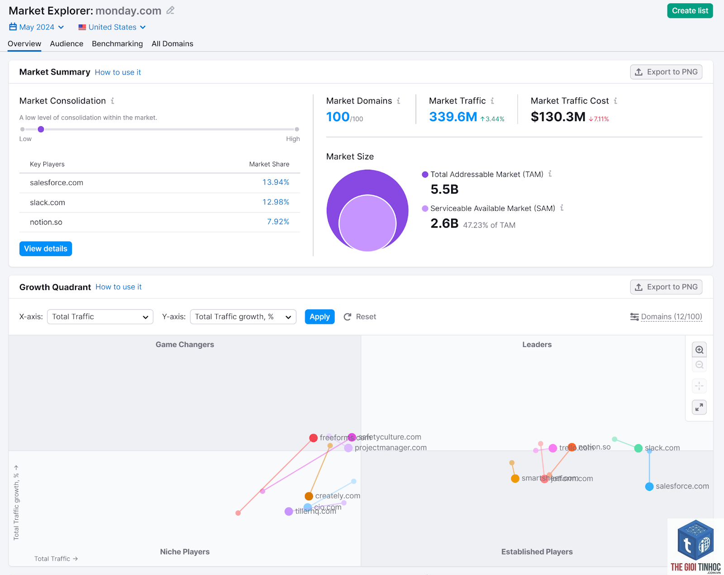Viewport: 724px width, 575px height.
Task: Click the Leaders quadrant label
Action: 537,345
